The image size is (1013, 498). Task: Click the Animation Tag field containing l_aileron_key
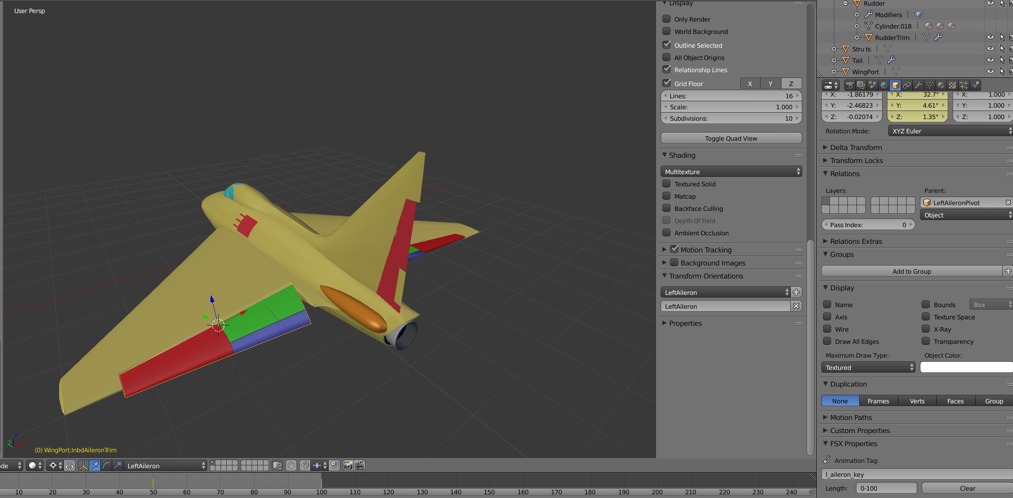coord(916,474)
